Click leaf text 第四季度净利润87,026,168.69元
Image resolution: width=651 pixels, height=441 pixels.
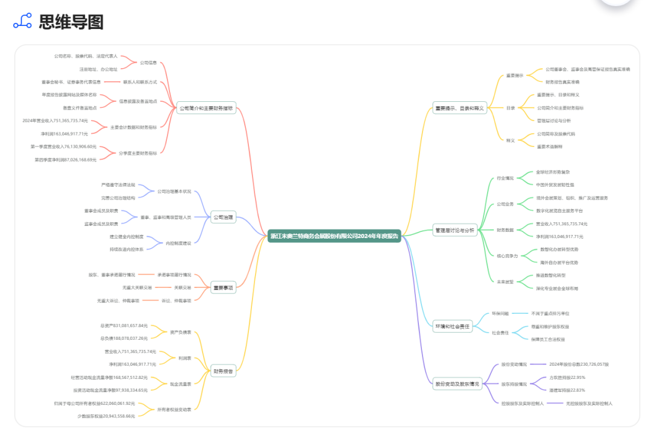[66, 160]
